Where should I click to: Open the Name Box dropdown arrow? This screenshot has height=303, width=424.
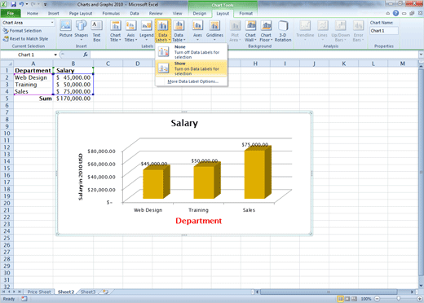point(55,55)
